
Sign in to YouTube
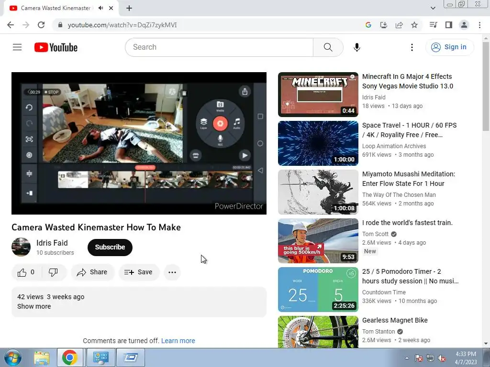click(449, 47)
